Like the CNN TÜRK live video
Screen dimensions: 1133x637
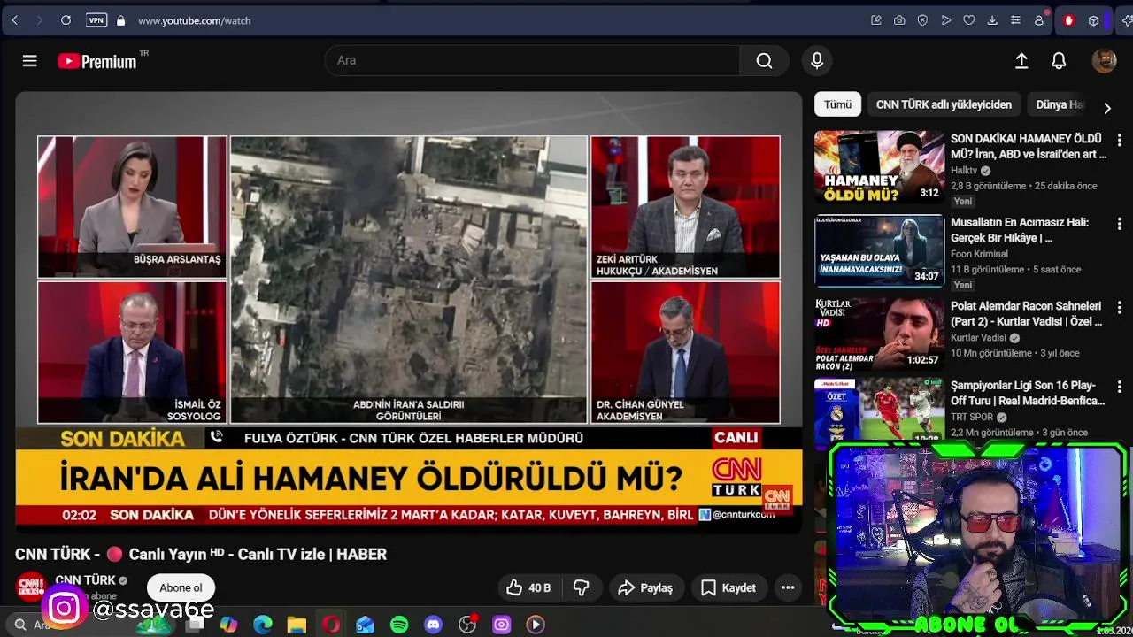(528, 587)
